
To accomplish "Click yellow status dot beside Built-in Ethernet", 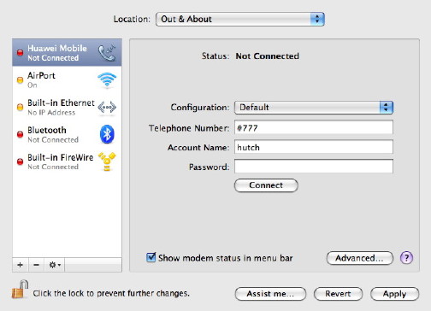I will (x=20, y=107).
